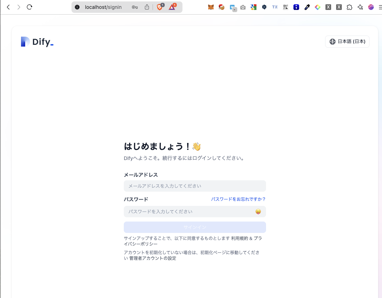382x298 pixels.
Task: Open the browser hamburger menu
Action: [380, 7]
